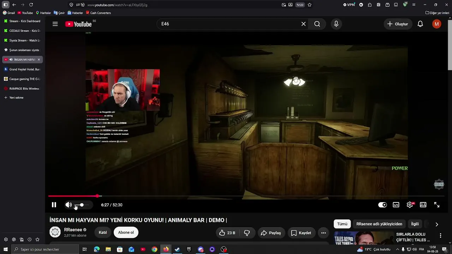The image size is (452, 254).
Task: Open the Cash Converters bookmark
Action: tap(99, 13)
